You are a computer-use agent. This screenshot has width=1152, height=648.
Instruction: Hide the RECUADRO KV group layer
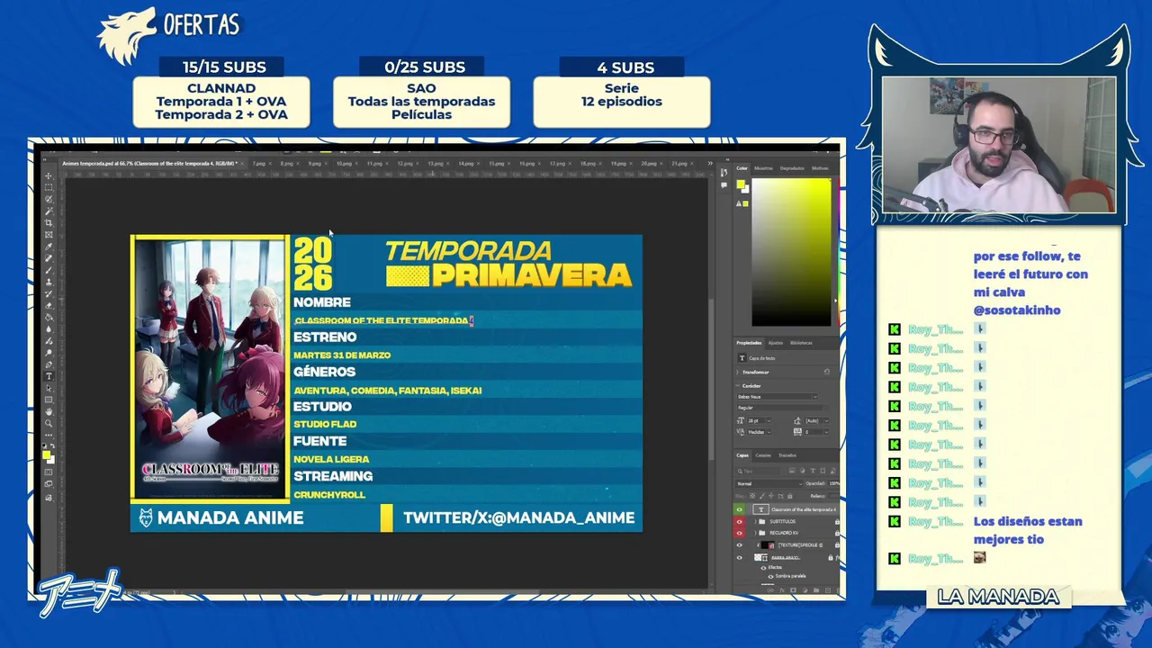point(740,533)
